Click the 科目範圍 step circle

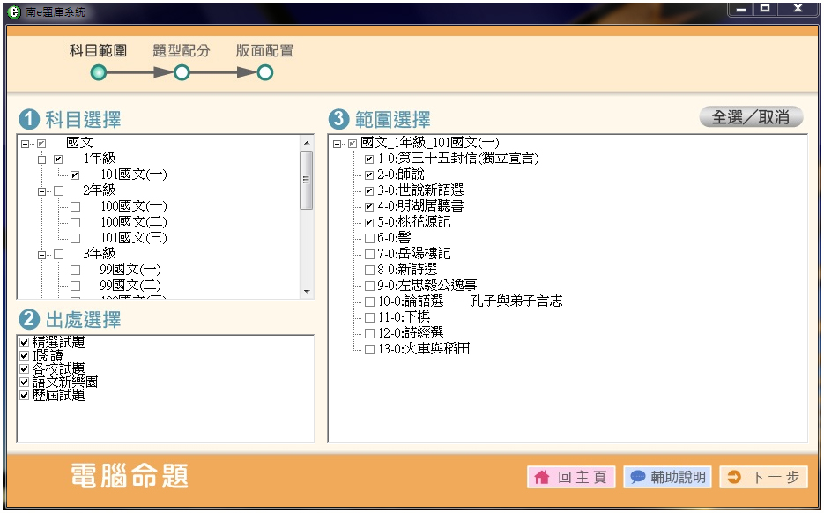coord(98,73)
